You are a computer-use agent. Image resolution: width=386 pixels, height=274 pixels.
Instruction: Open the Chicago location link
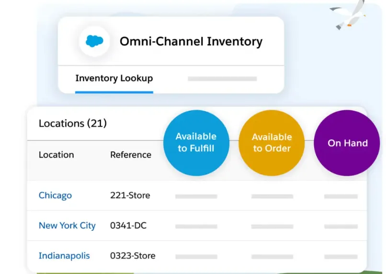tap(55, 195)
